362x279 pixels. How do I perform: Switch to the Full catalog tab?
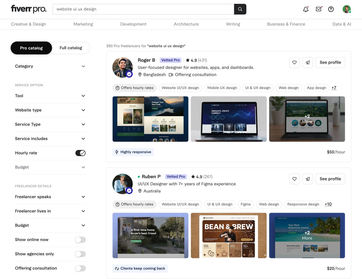[71, 48]
